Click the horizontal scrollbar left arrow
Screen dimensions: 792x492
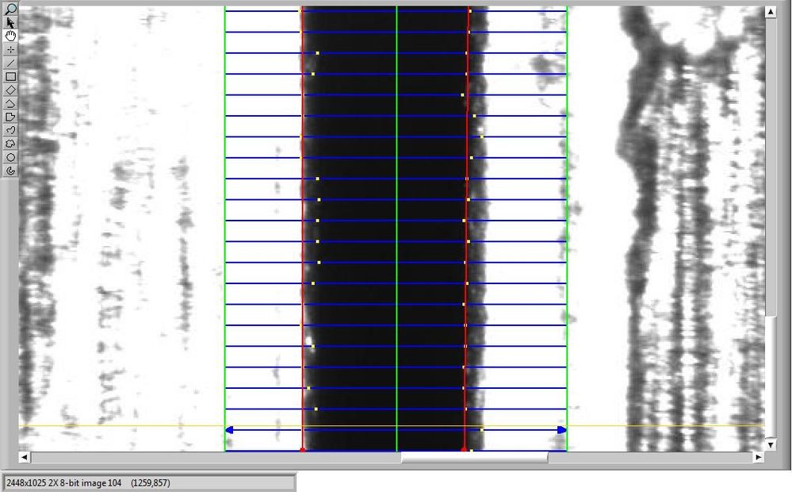point(24,457)
